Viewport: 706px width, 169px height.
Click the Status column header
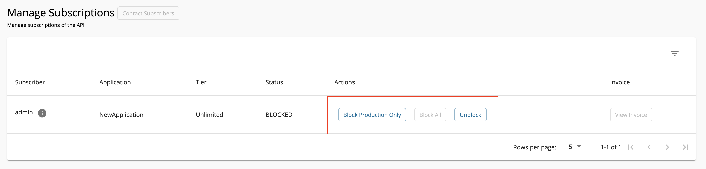274,82
